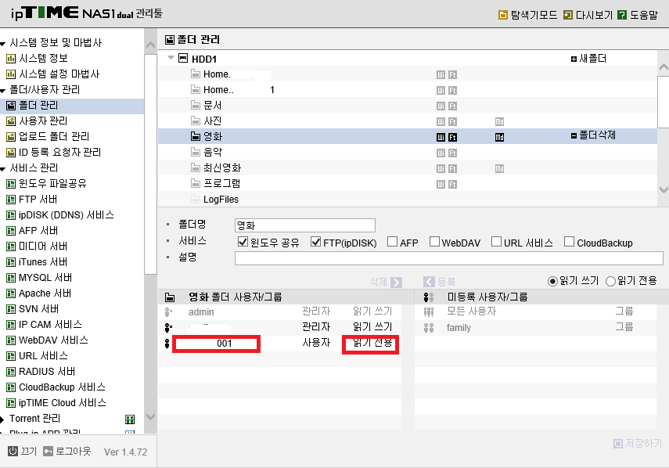
Task: Open 사용자 관리 menu item
Action: tap(43, 121)
